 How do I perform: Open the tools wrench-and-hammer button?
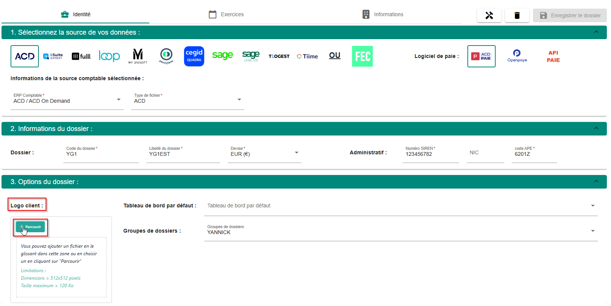pyautogui.click(x=489, y=15)
